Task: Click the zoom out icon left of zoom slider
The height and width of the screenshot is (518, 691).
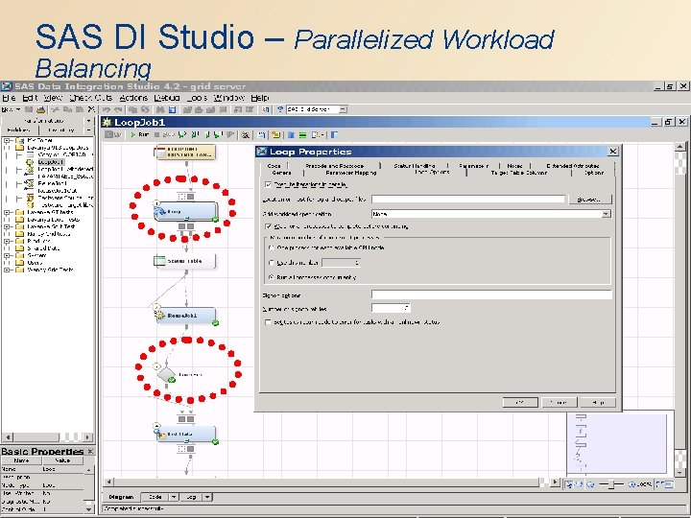Action: click(590, 484)
